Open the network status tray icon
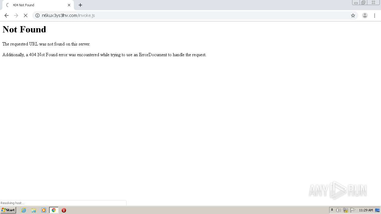Screen dimensions: 381x214 (346, 210)
